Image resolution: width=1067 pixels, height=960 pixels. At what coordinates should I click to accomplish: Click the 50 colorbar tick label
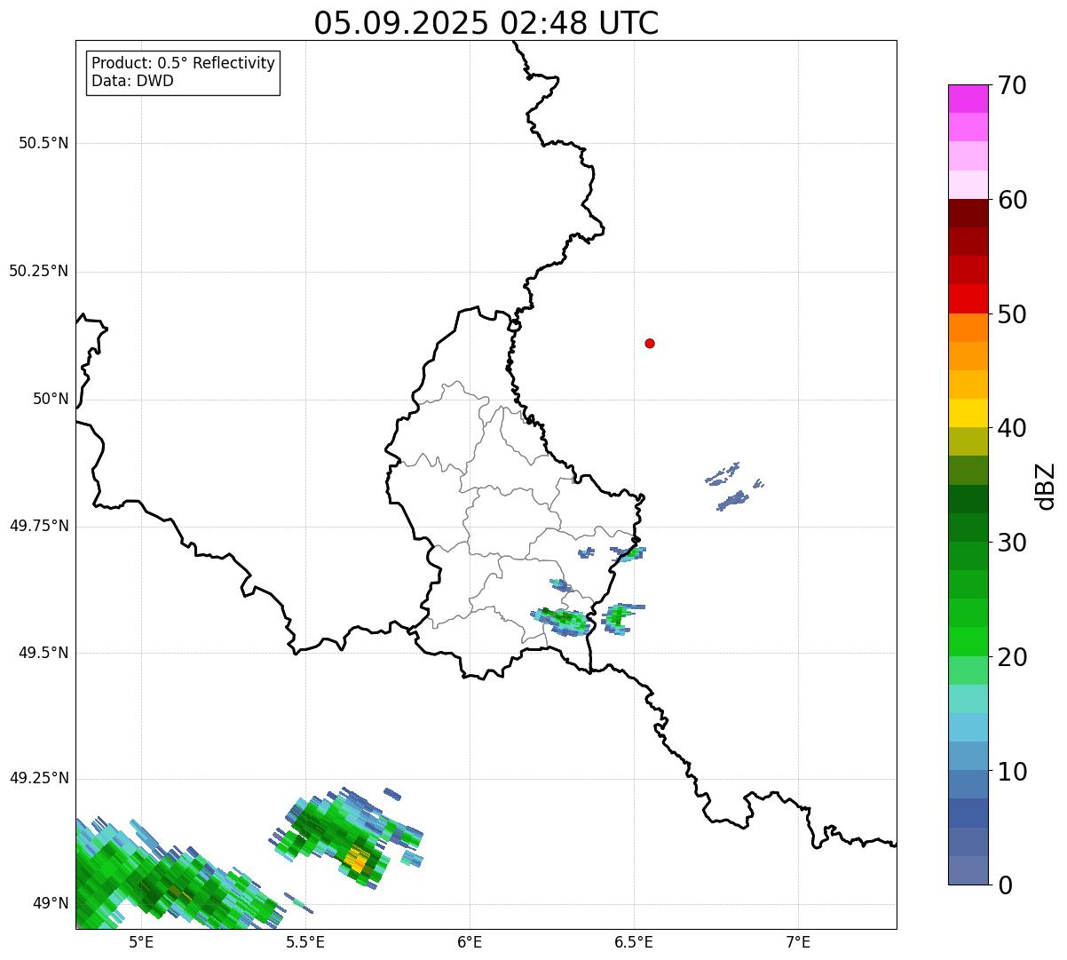(1012, 314)
